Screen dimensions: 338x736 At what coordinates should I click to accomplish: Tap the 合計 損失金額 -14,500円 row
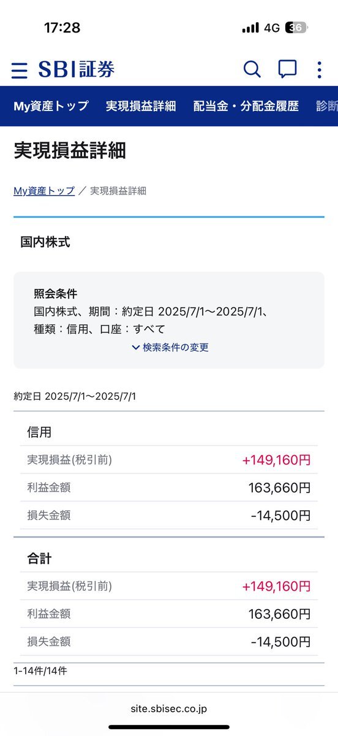tap(169, 642)
